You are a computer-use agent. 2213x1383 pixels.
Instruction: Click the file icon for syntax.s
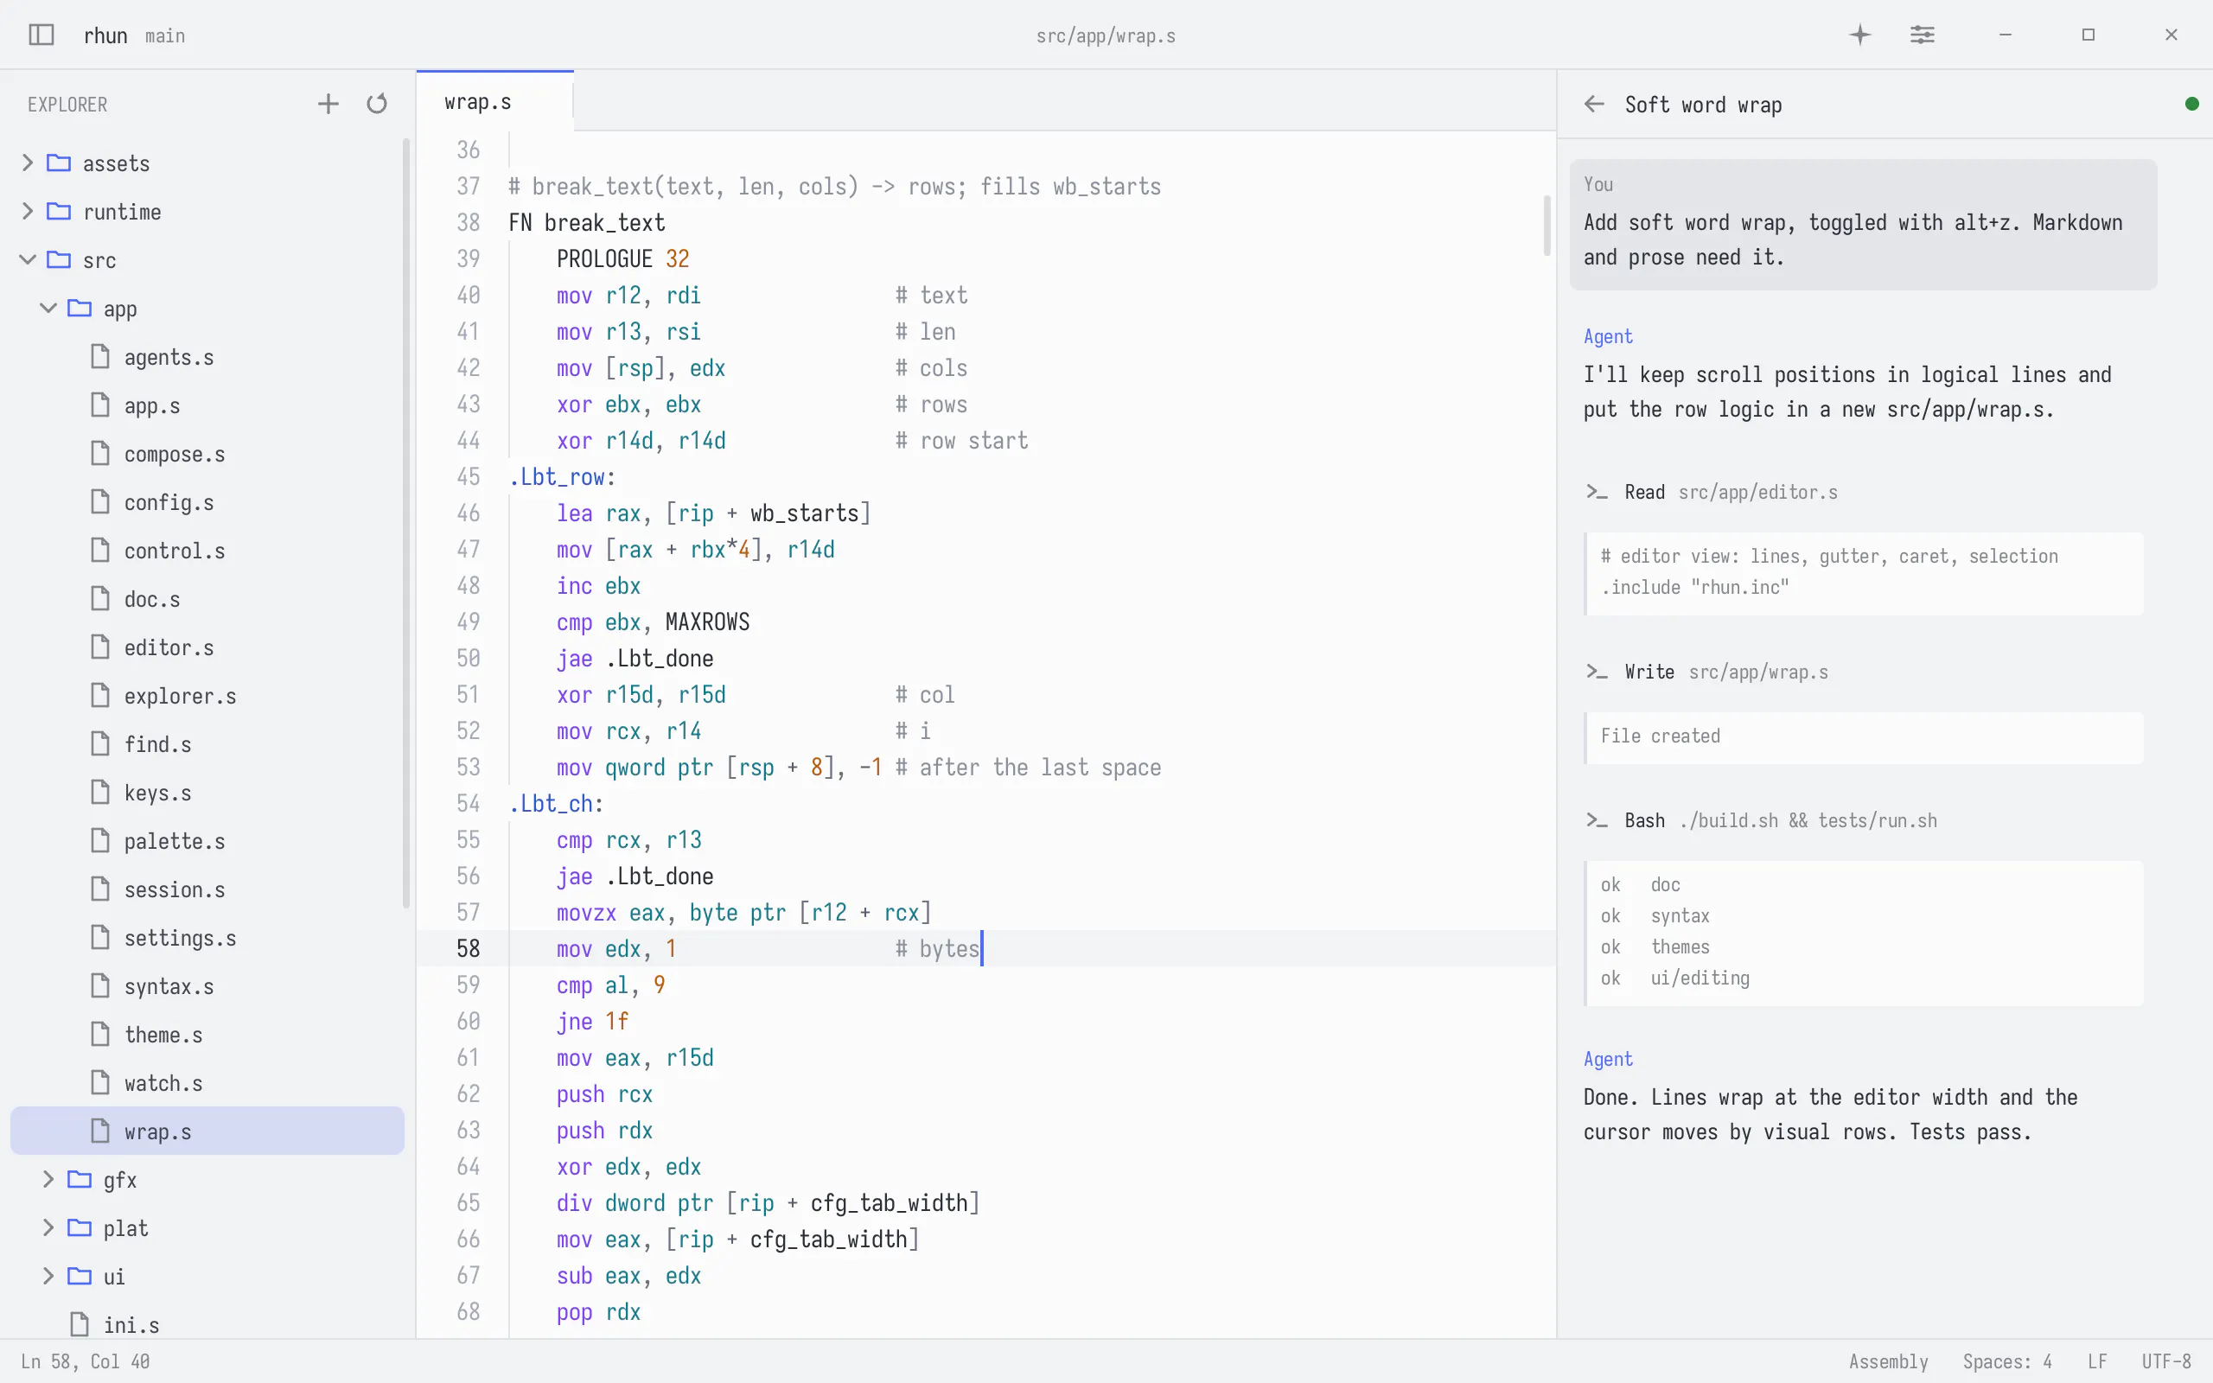click(100, 986)
